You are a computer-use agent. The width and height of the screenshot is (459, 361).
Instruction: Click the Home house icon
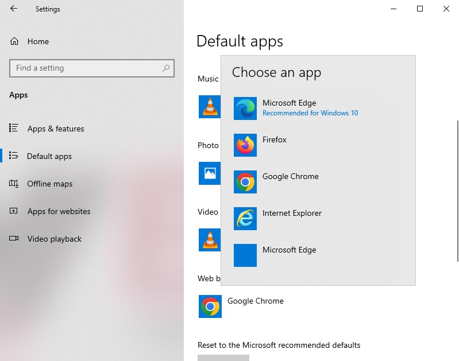click(x=14, y=41)
